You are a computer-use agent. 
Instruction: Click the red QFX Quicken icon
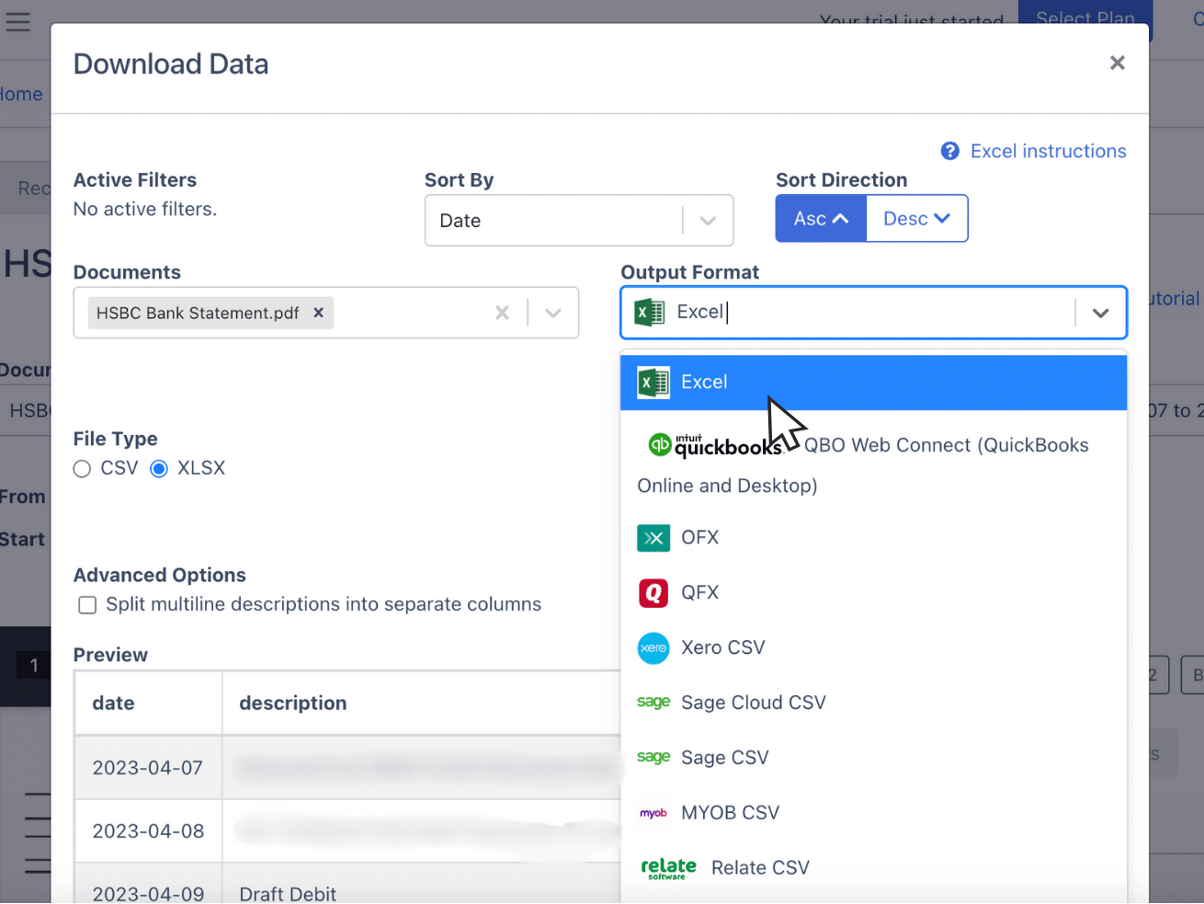(653, 593)
